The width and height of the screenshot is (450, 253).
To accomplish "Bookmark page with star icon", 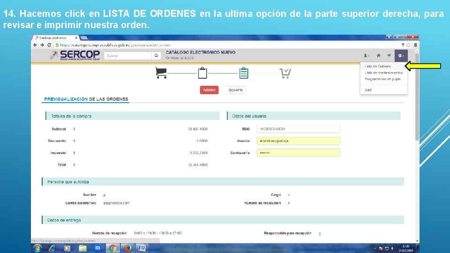I will 408,45.
